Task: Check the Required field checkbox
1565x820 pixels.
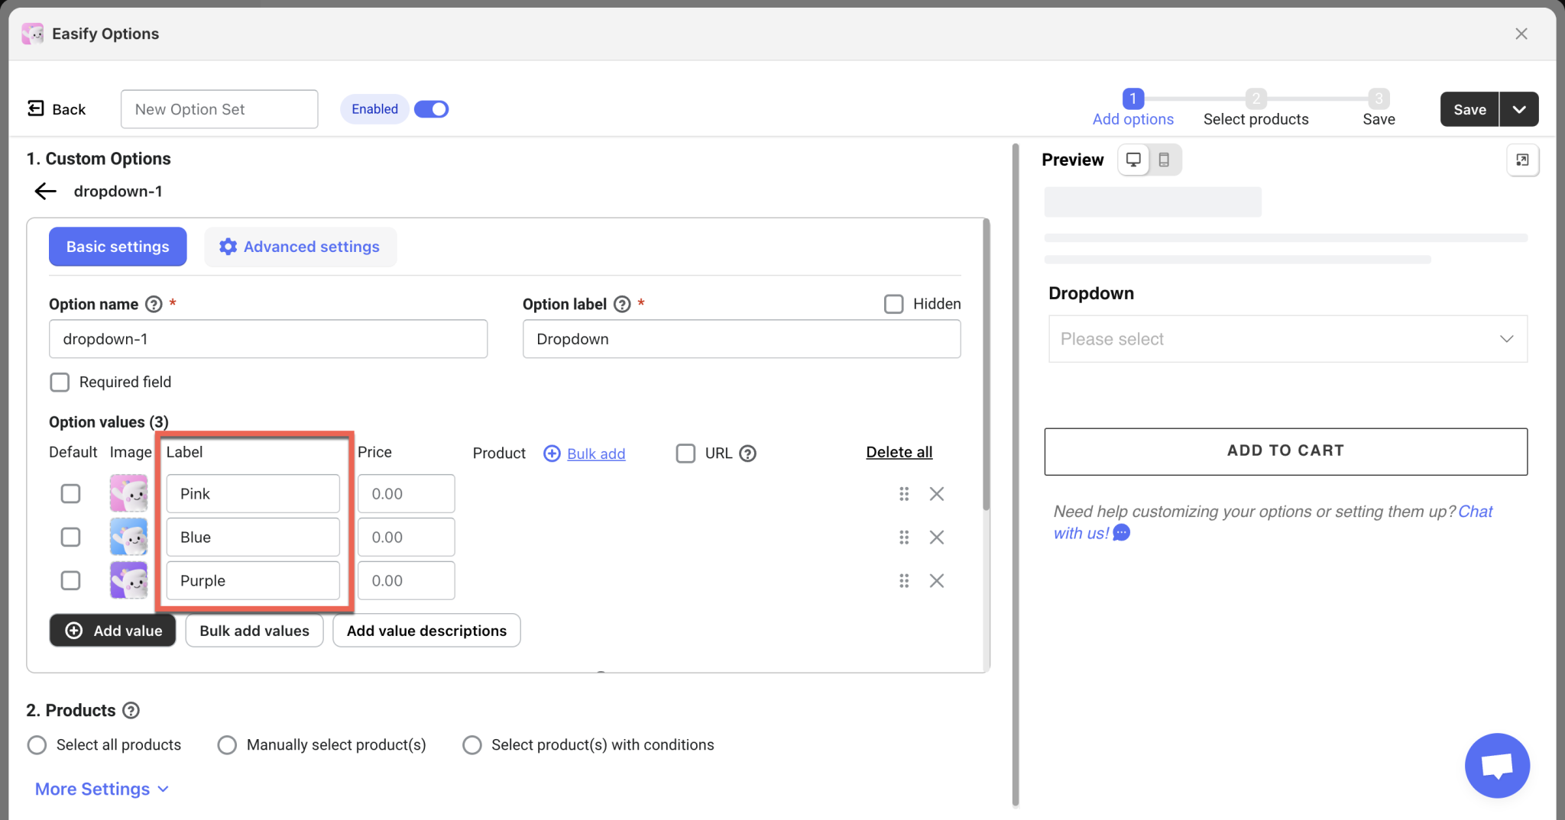Action: 60,382
